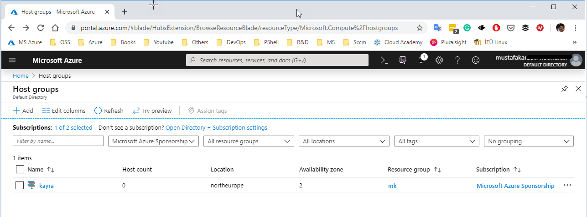Click the Home breadcrumb link
The image size is (587, 217).
(21, 76)
